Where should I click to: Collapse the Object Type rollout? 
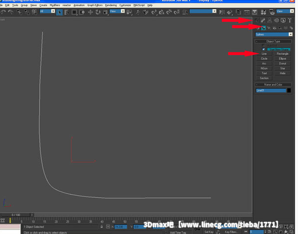[273, 41]
